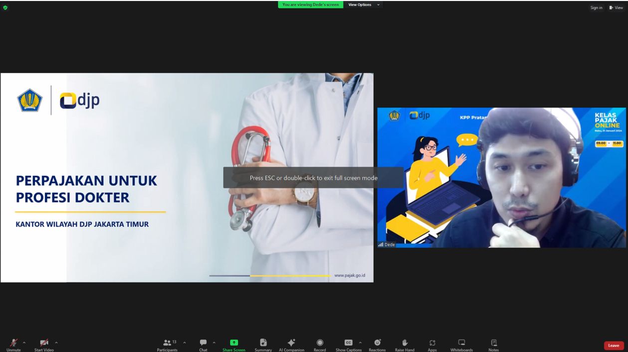
Task: Expand video options arrow beside Start Video
Action: pyautogui.click(x=56, y=343)
